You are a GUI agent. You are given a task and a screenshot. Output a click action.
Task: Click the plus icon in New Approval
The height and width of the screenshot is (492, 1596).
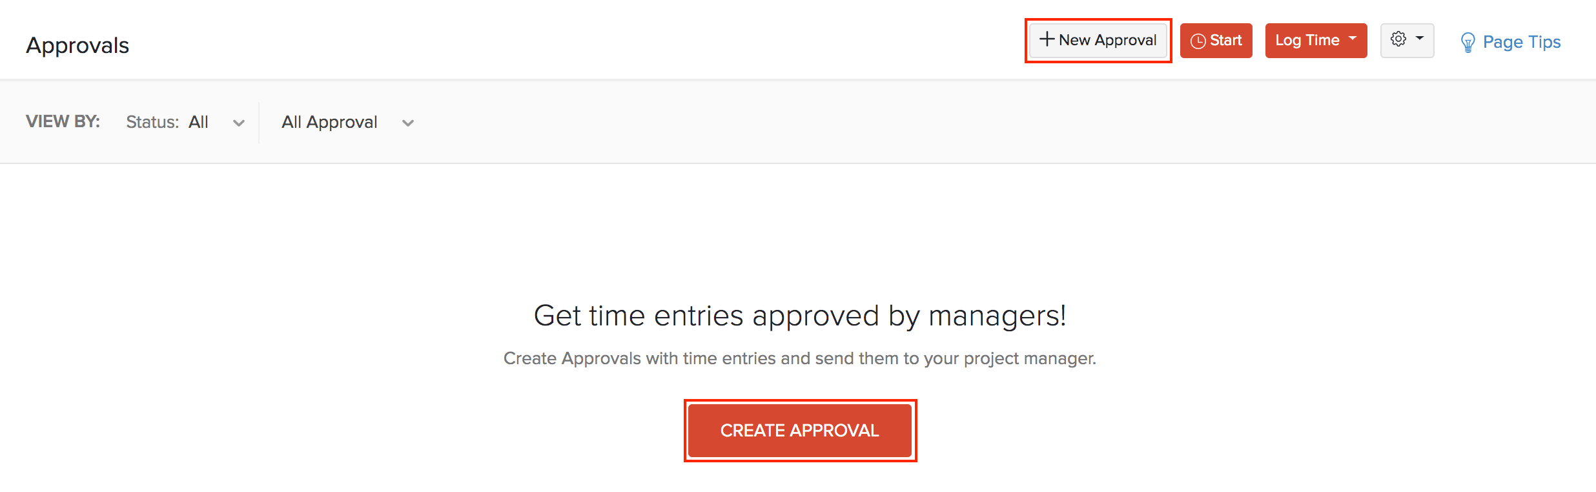point(1048,39)
